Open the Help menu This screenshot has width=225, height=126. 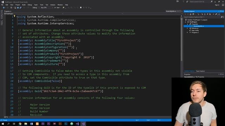[x=66, y=5]
